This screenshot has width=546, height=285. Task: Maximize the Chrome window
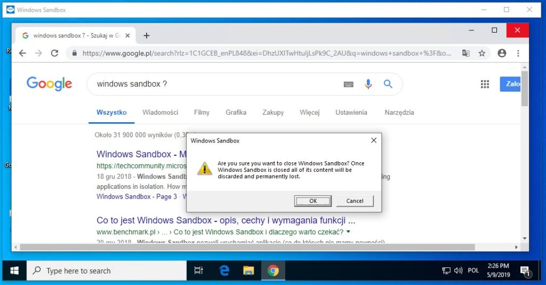[494, 30]
